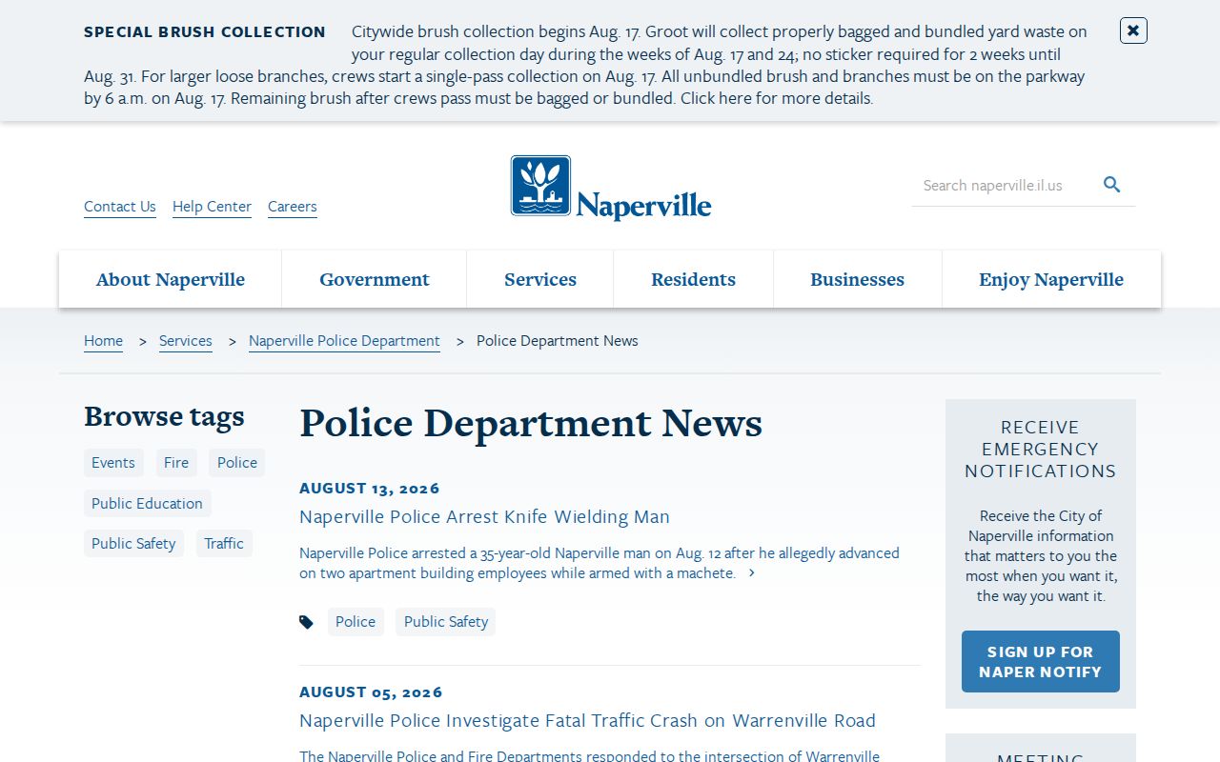Select Public Safety under Browse tags
The image size is (1220, 762).
133,544
